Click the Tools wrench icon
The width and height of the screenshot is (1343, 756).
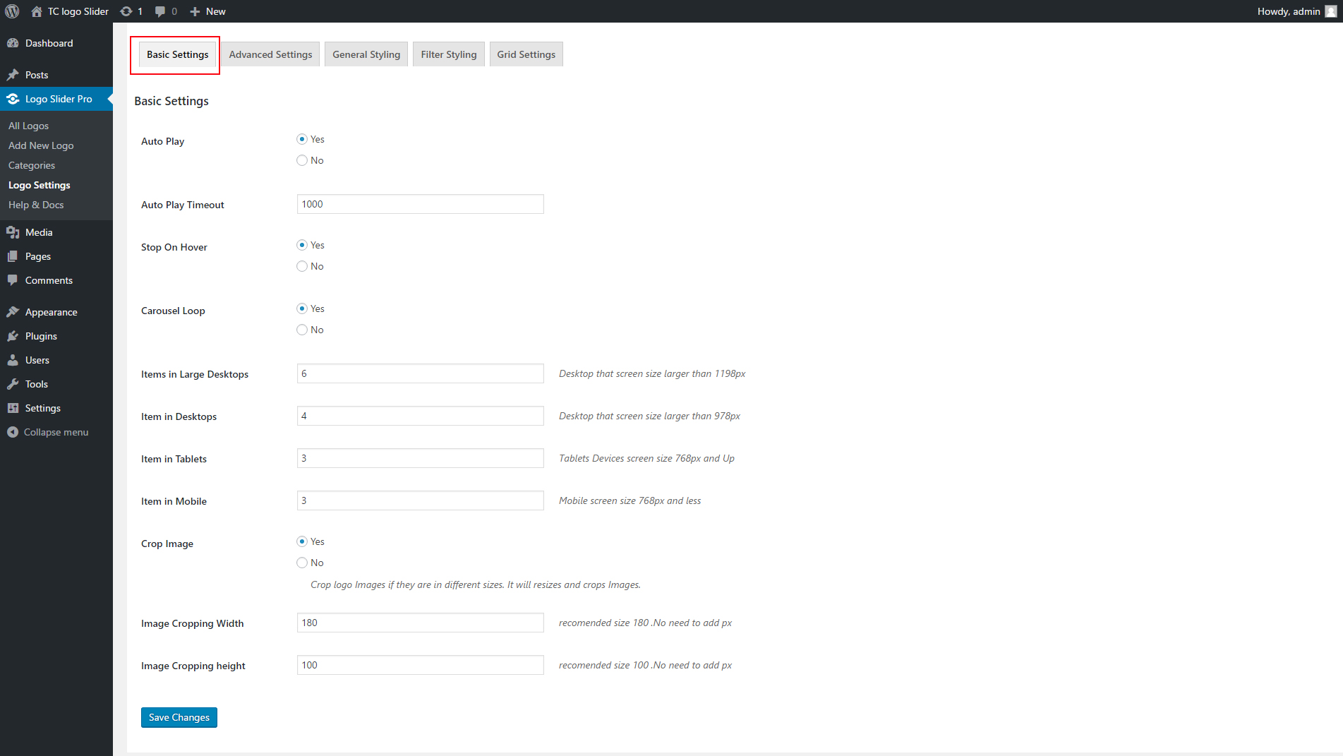[13, 384]
